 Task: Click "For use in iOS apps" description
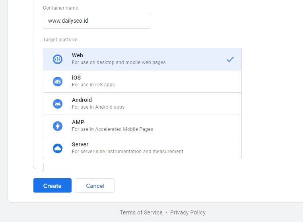pos(93,85)
